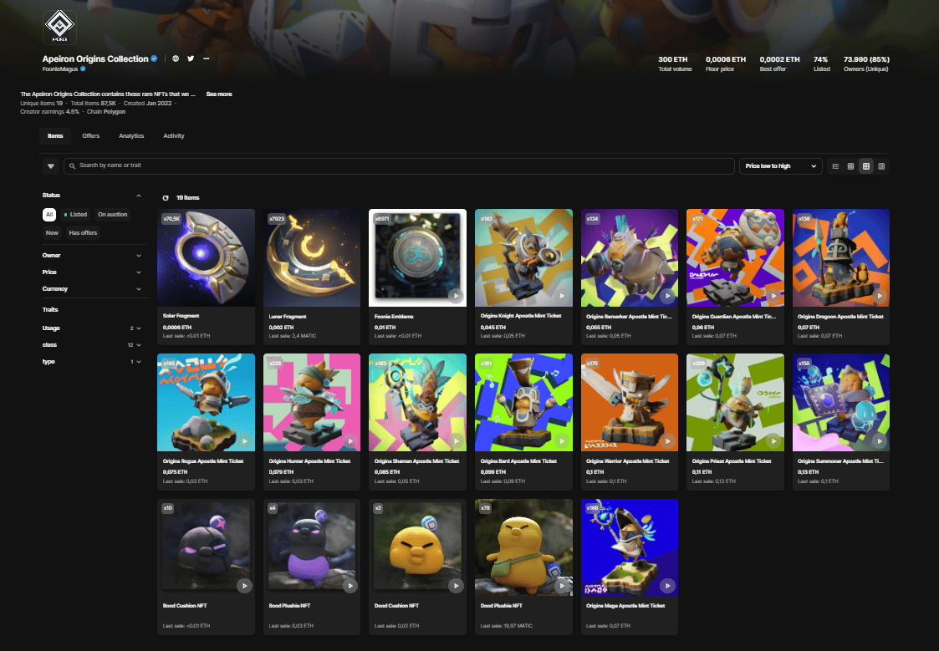Click the 74% Listed stat
Screen dimensions: 939x651
pos(822,64)
